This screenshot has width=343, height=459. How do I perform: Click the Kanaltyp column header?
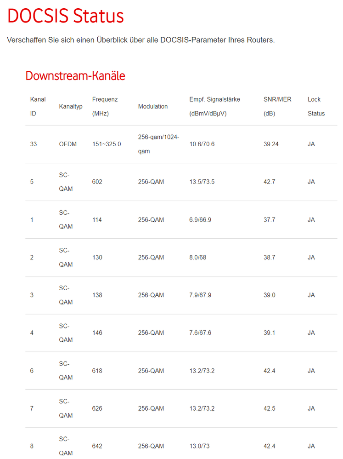70,106
